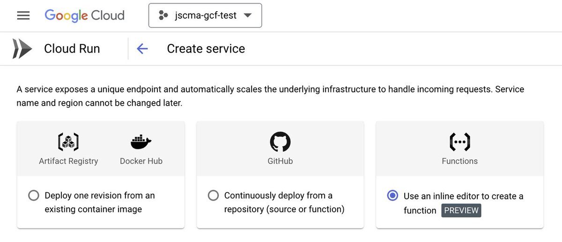Click the PREVIEW badge
This screenshot has width=562, height=242.
pyautogui.click(x=461, y=210)
